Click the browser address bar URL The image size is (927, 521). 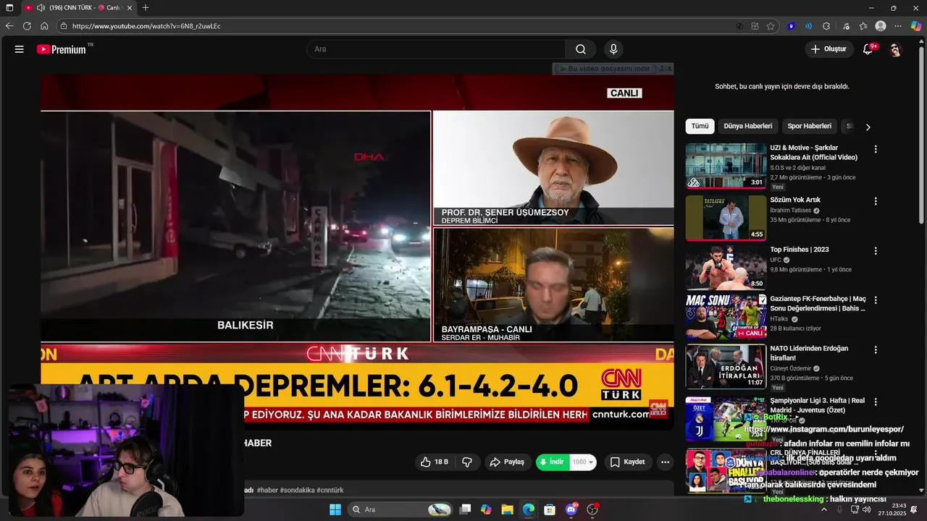click(x=146, y=26)
